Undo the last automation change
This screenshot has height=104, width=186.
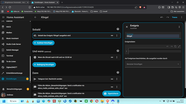[162, 17]
